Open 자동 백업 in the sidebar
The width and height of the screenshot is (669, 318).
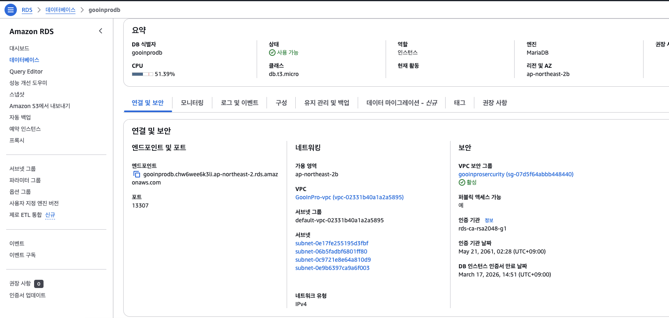[20, 118]
